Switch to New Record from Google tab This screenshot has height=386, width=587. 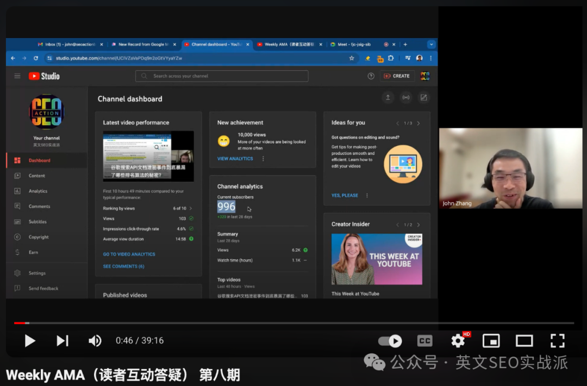pos(143,44)
